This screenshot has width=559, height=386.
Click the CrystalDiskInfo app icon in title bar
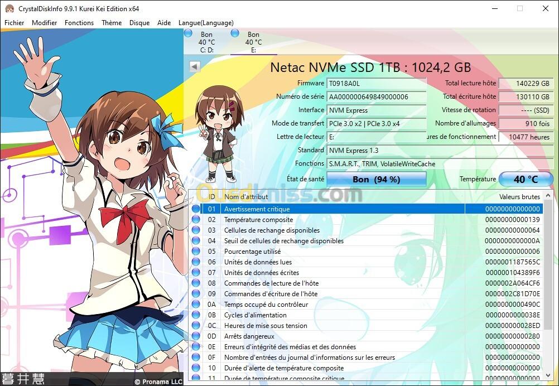(9, 8)
